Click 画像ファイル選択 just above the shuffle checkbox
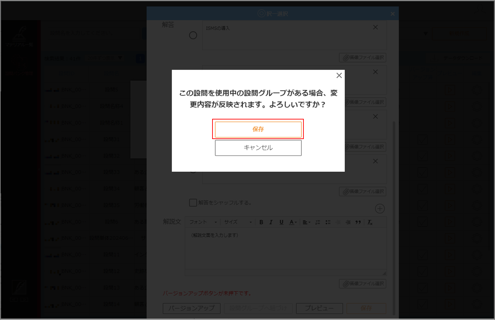Screen dimensions: 495x320 click(x=363, y=192)
